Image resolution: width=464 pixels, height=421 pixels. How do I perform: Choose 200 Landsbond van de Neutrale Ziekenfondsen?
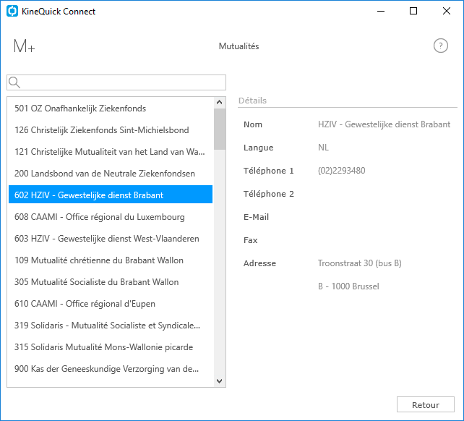pos(111,174)
